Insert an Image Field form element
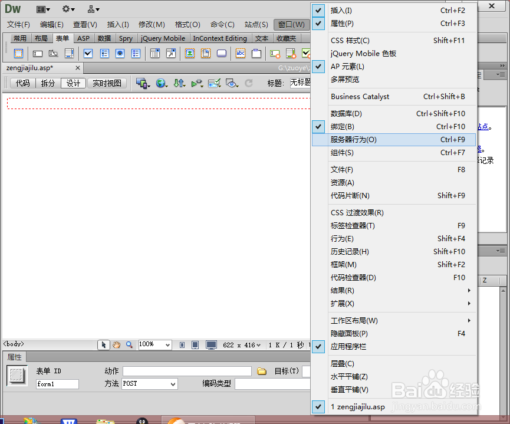 point(190,53)
